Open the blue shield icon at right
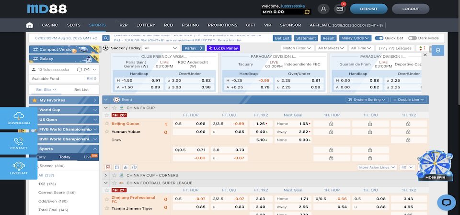This screenshot has height=215, width=460. (x=437, y=50)
